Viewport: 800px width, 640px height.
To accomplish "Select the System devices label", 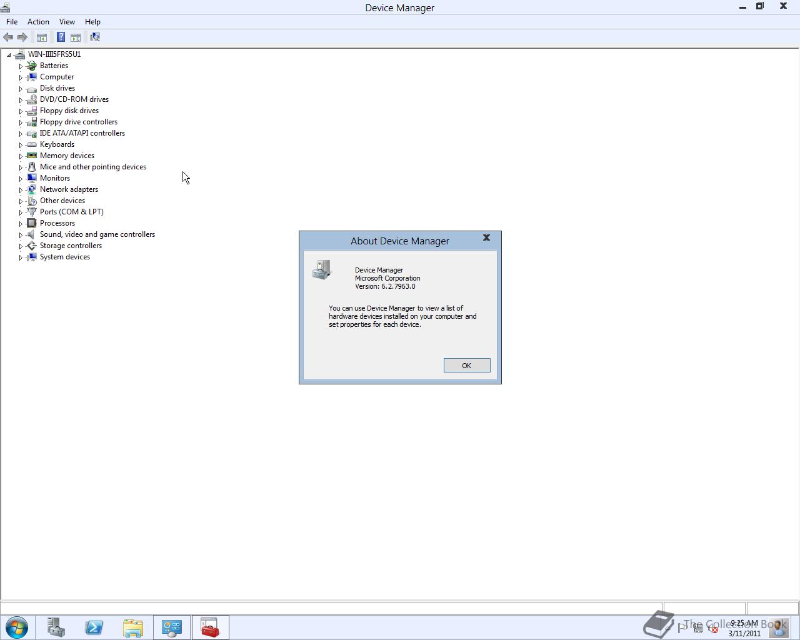I will tap(65, 257).
